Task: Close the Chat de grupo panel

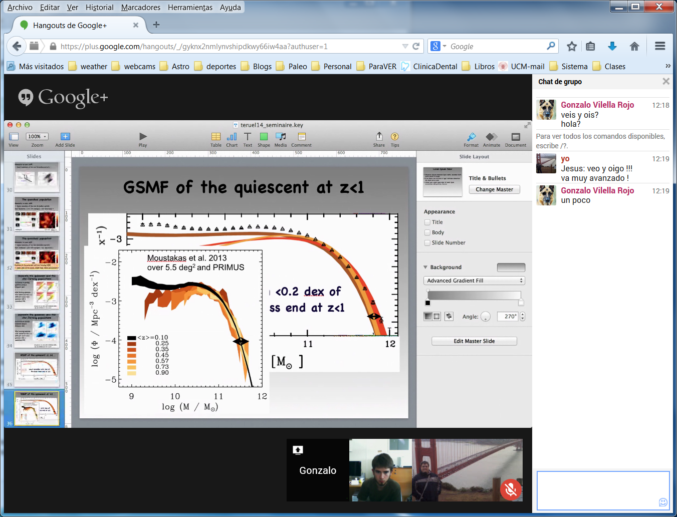Action: click(666, 81)
